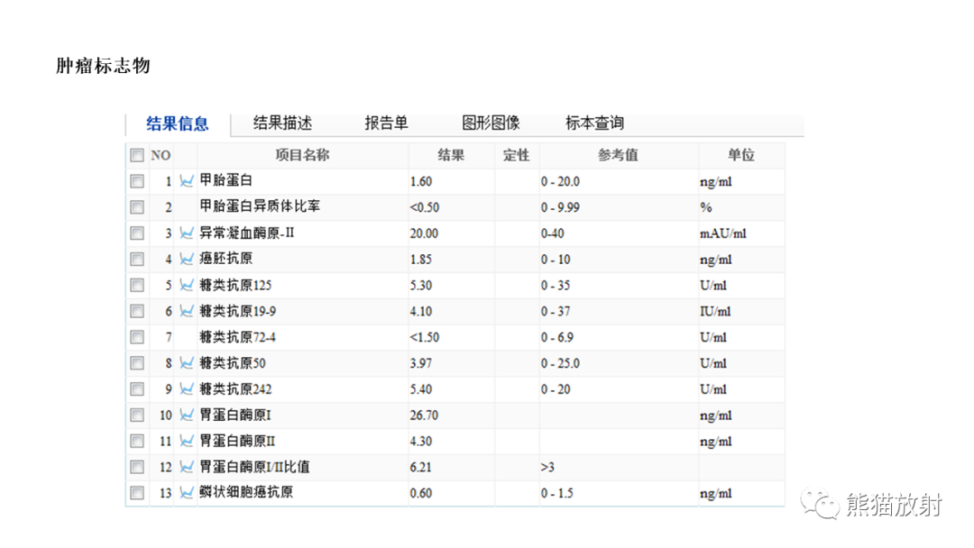Click reference value 0 - 1.5

[x=557, y=493]
